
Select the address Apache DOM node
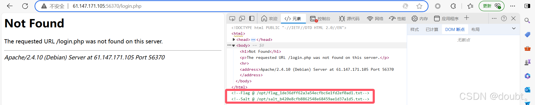(x=317, y=69)
